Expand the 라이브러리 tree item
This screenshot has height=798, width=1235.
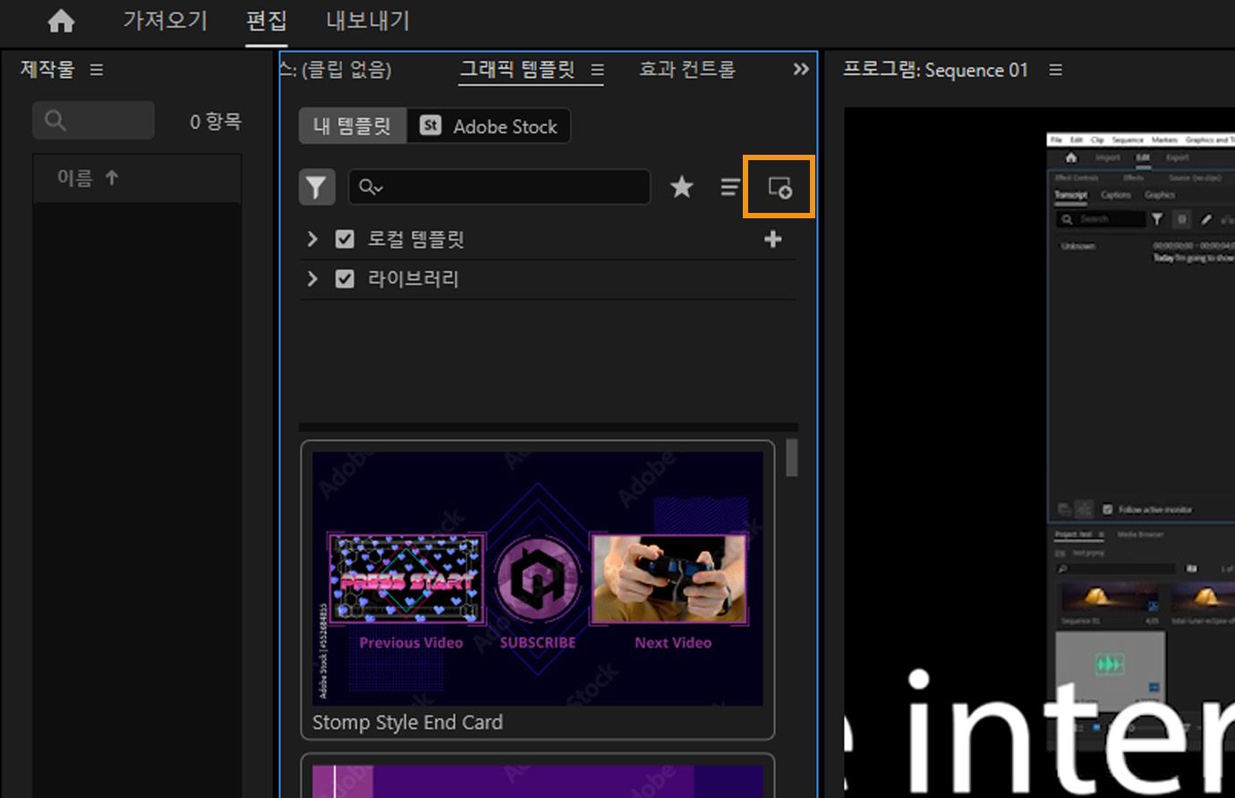click(311, 278)
